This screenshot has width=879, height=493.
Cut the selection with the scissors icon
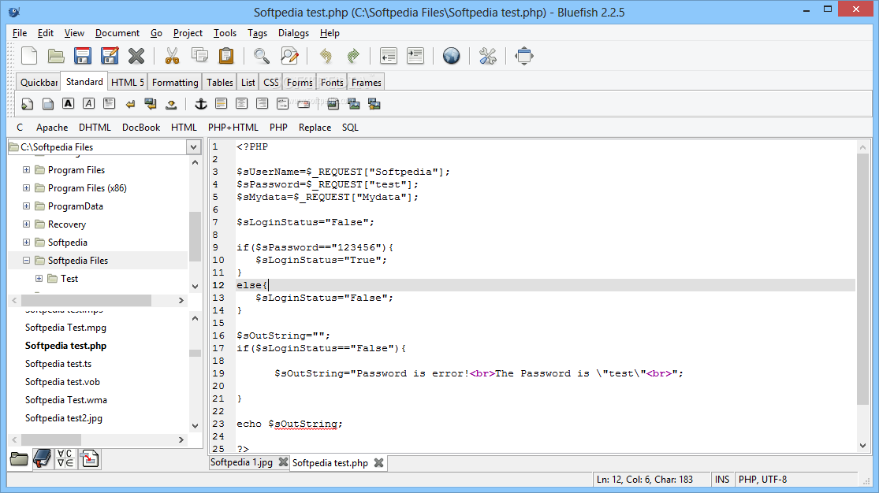point(172,56)
